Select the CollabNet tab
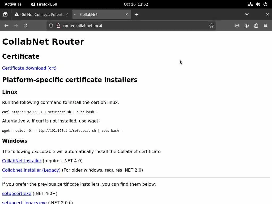The height and width of the screenshot is (204, 272). pos(101,14)
